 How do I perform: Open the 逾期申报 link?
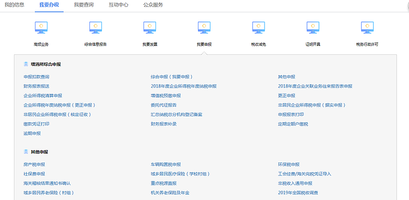tap(32, 133)
